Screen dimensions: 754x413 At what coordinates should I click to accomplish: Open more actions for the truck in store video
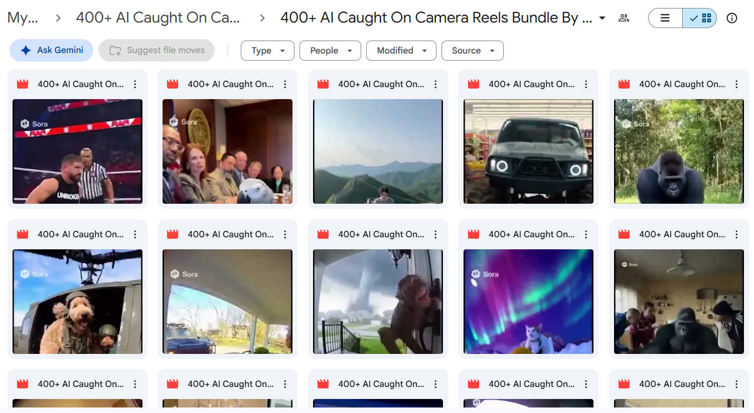[586, 84]
